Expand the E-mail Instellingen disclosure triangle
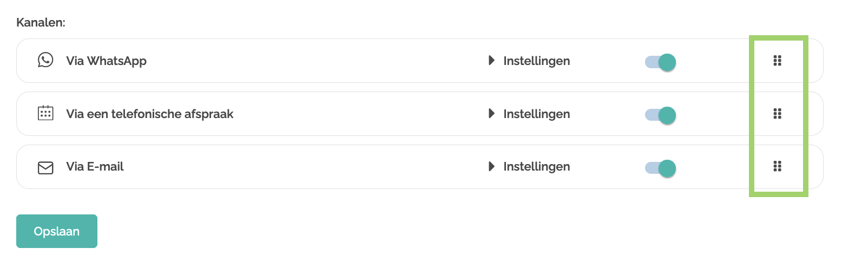842x261 pixels. tap(491, 166)
